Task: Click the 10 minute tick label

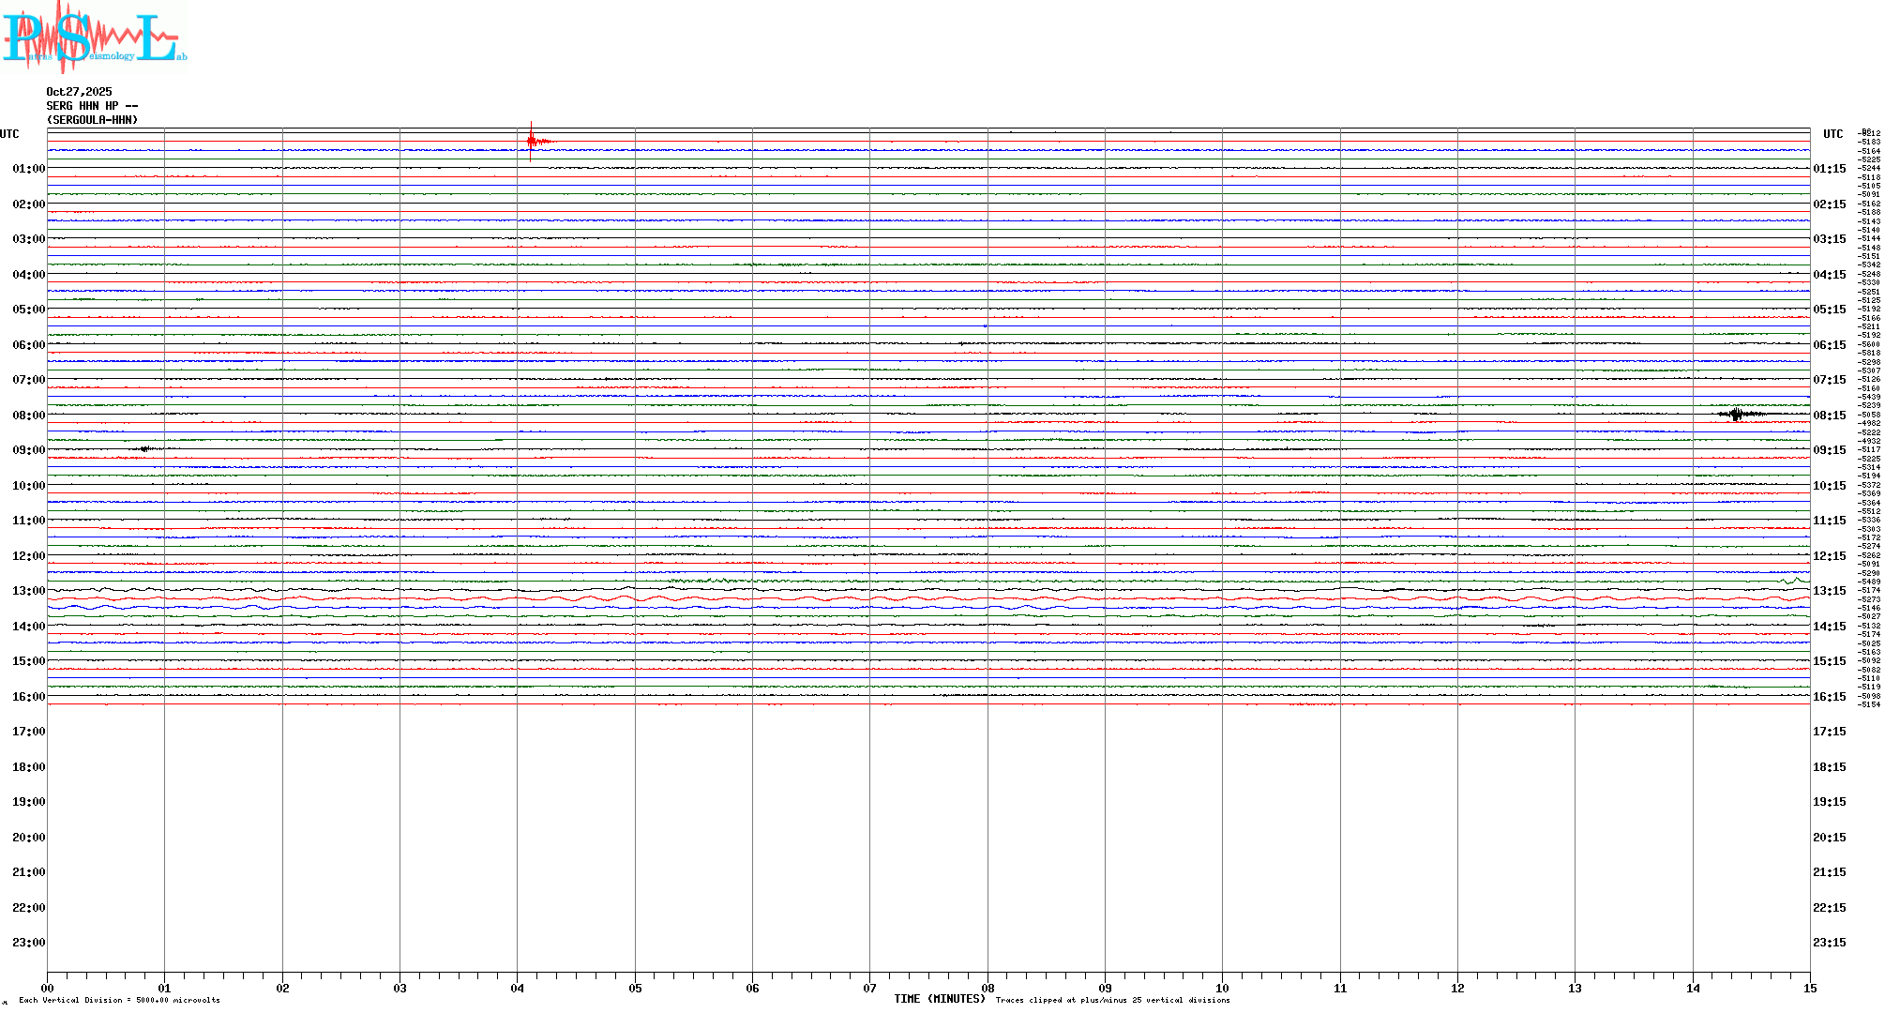Action: click(1222, 988)
